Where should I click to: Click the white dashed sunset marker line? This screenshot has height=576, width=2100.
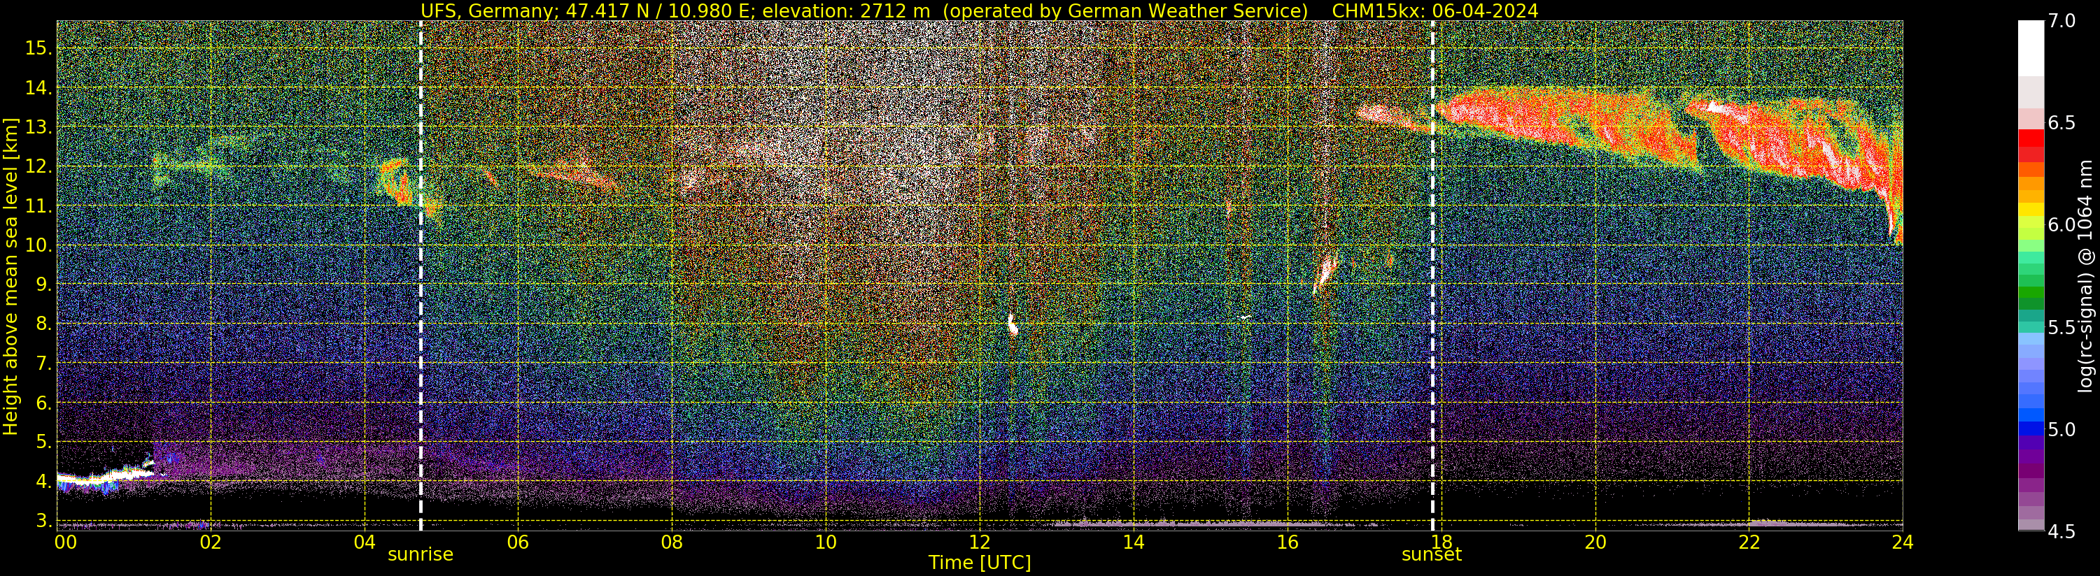[x=1432, y=275]
